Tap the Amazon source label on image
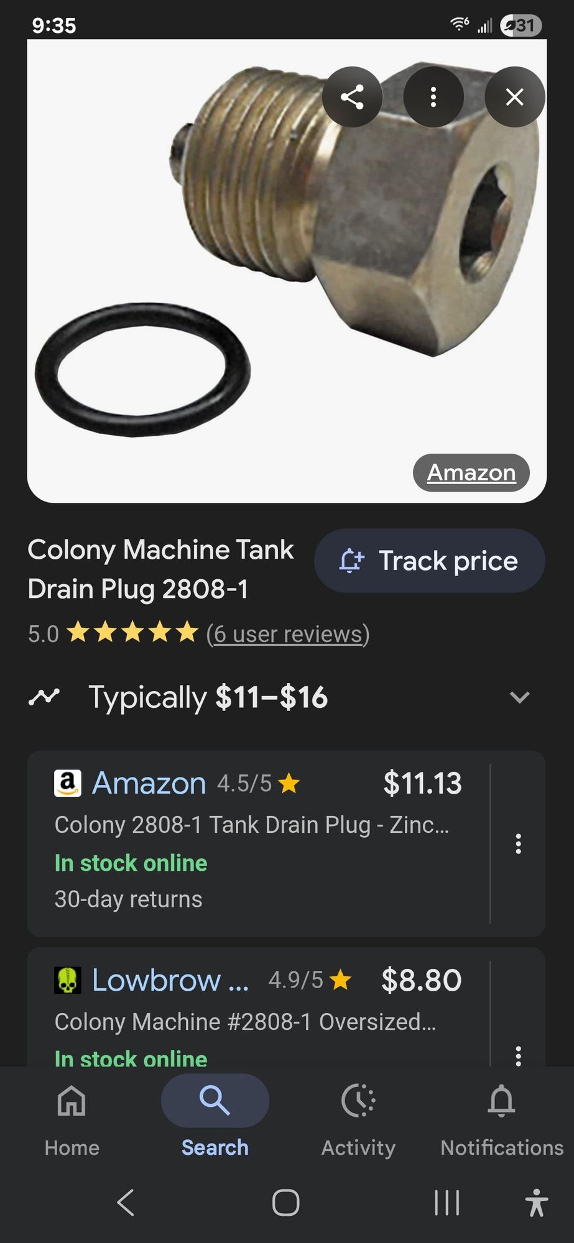Viewport: 574px width, 1243px height. click(471, 473)
